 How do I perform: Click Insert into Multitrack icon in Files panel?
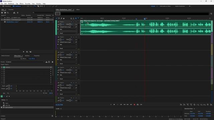[14, 13]
